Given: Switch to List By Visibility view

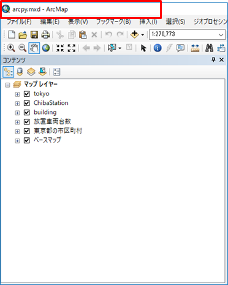Looking at the screenshot, I should point(31,72).
